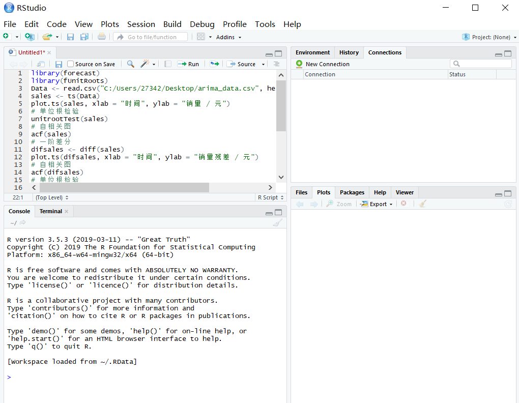The image size is (519, 403).
Task: Click the Go to file/function field
Action: click(x=151, y=37)
